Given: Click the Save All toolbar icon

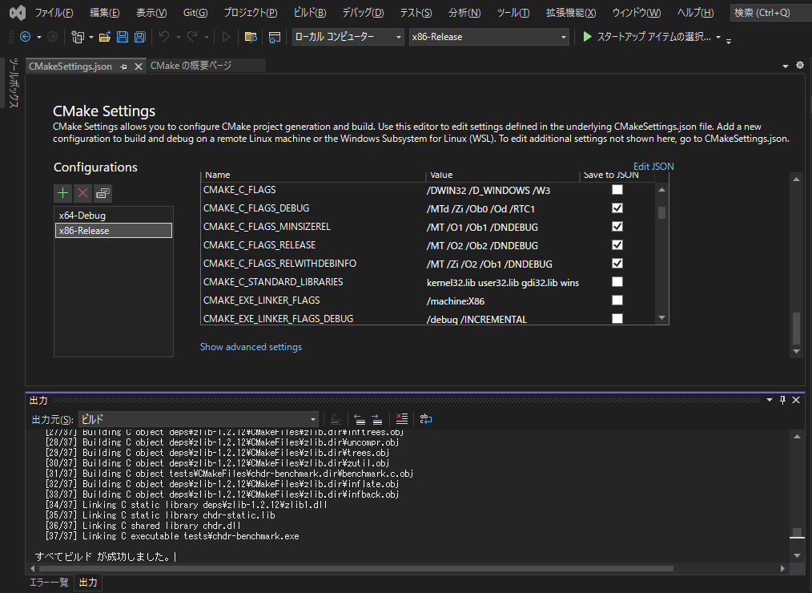Looking at the screenshot, I should coord(139,37).
